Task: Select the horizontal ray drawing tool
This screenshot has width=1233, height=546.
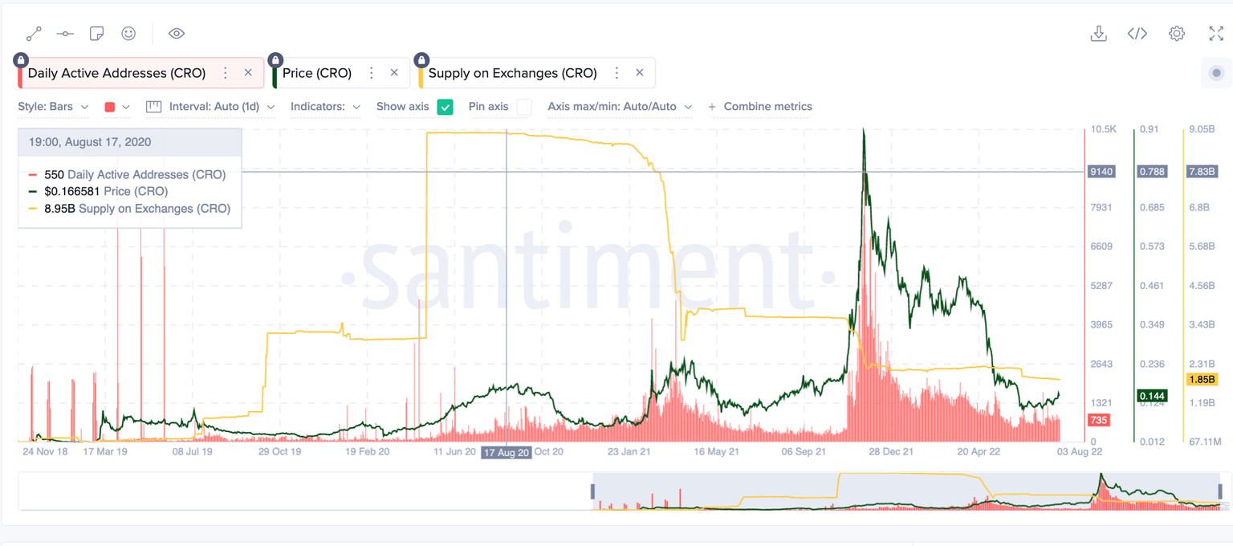Action: tap(66, 33)
